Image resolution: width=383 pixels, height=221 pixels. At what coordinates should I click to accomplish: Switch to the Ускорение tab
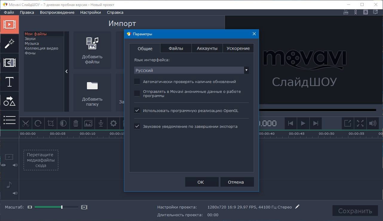(238, 48)
